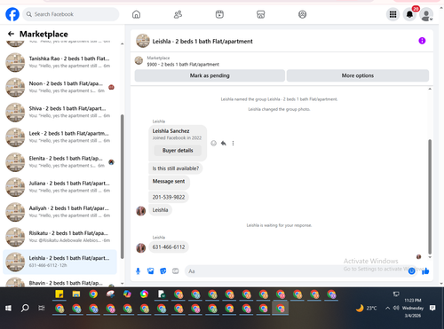Record a voice clip with microphone icon
444x329 pixels.
click(138, 271)
